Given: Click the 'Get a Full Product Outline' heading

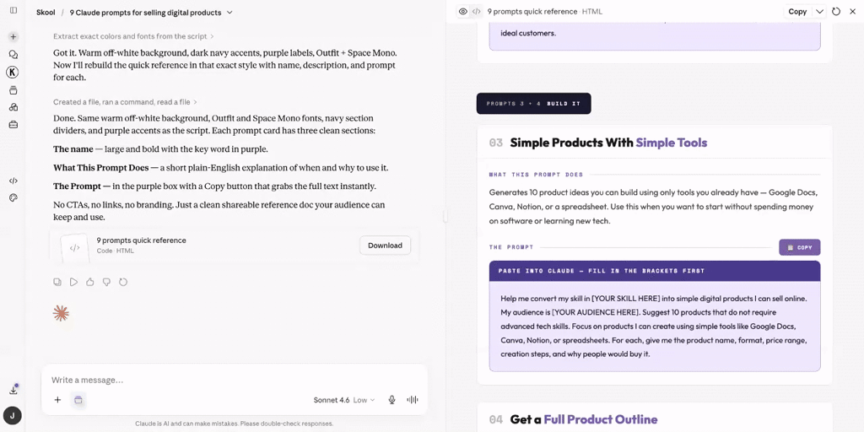Looking at the screenshot, I should pos(584,420).
